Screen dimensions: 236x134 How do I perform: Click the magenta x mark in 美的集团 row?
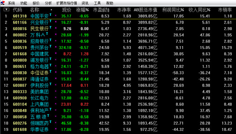pyautogui.click(x=56, y=91)
